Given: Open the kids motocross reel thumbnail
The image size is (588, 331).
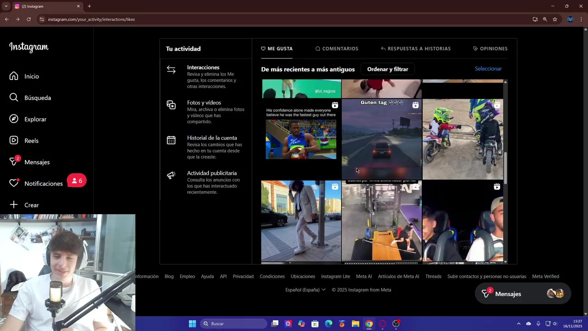Looking at the screenshot, I should pos(463,139).
